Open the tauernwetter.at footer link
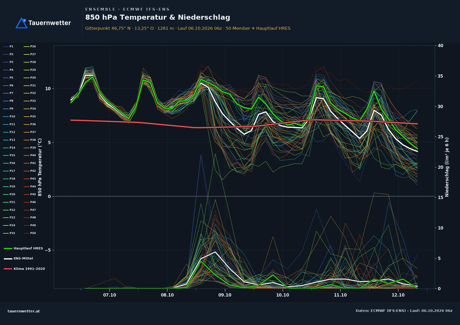This screenshot has width=460, height=325. point(24,311)
